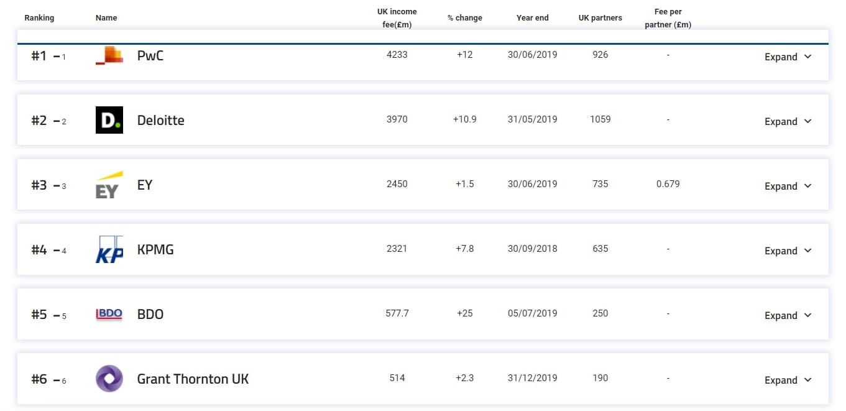Click the Grant Thornton UK logo icon
The height and width of the screenshot is (411, 846).
109,379
